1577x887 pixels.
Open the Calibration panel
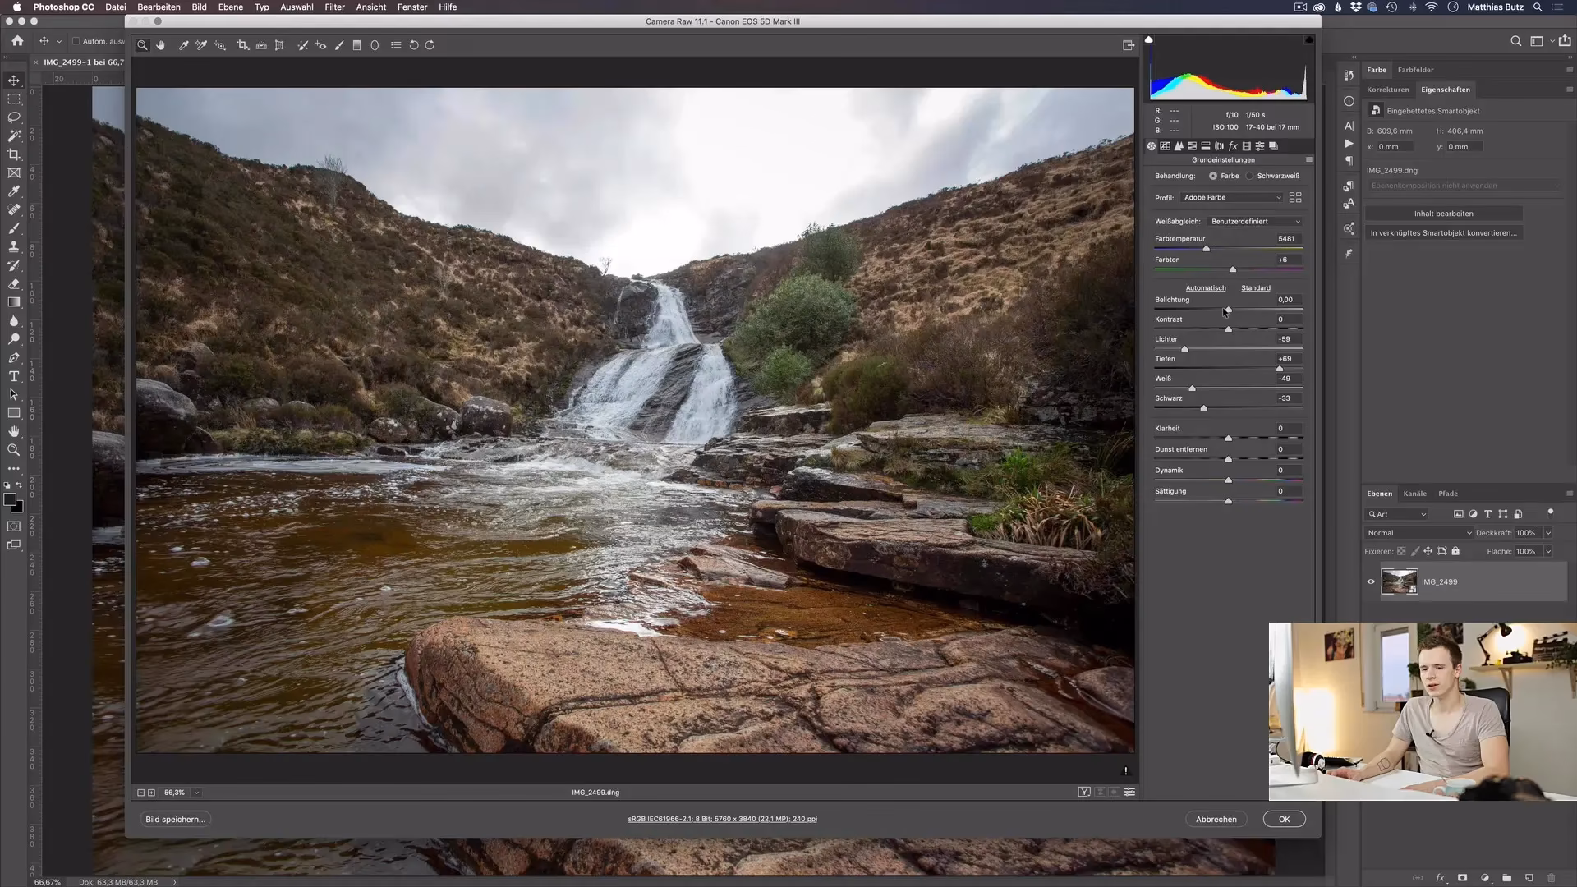[x=1246, y=146]
